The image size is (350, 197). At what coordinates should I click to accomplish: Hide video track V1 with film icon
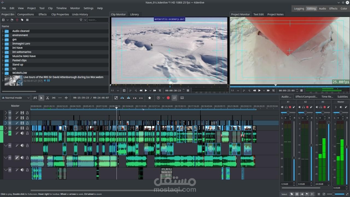(22, 128)
